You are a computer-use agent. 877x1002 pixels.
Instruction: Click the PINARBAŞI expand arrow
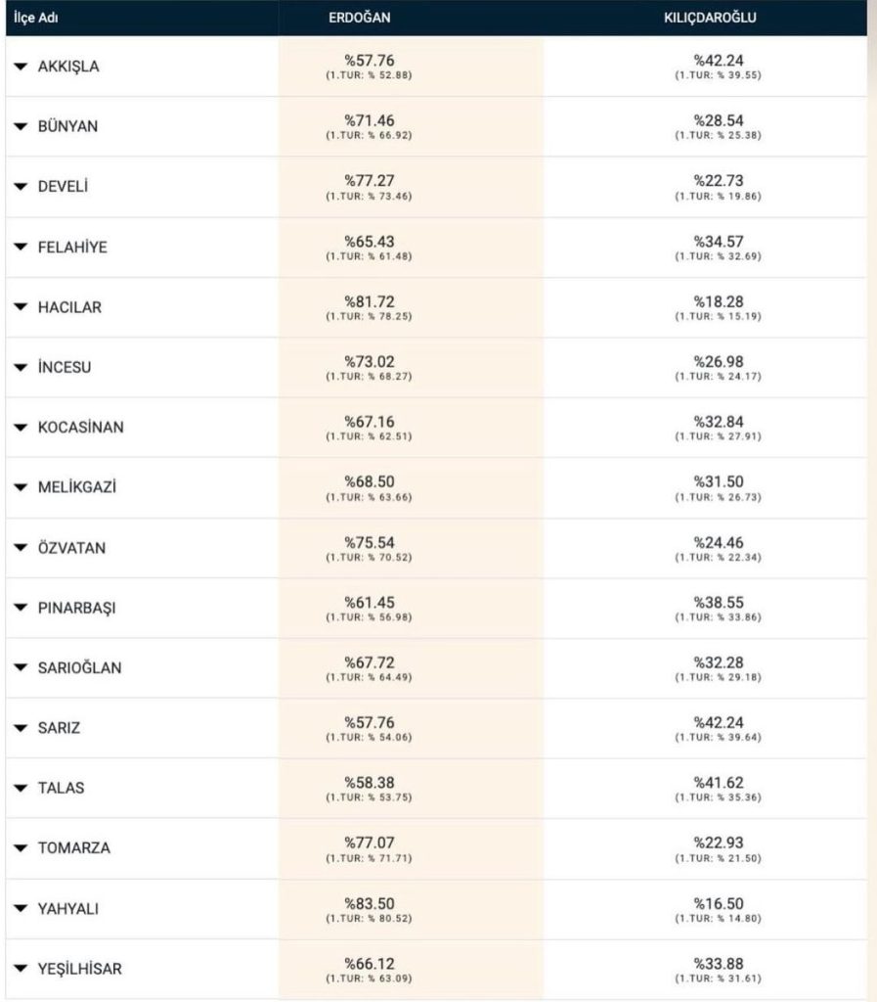pos(21,608)
